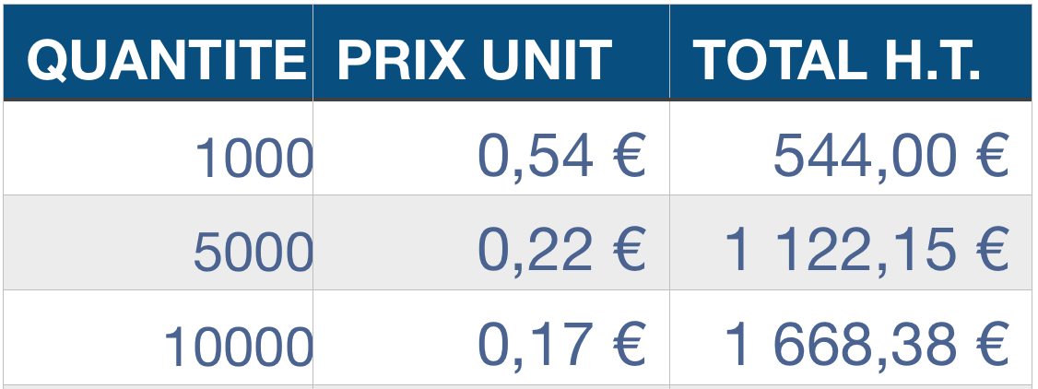
Task: Click the QUANTITE column header
Action: click(x=166, y=60)
